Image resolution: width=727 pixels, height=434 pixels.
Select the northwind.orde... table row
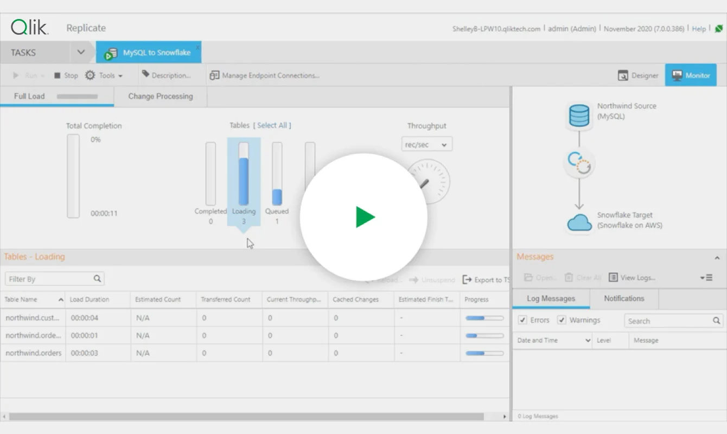(x=254, y=336)
